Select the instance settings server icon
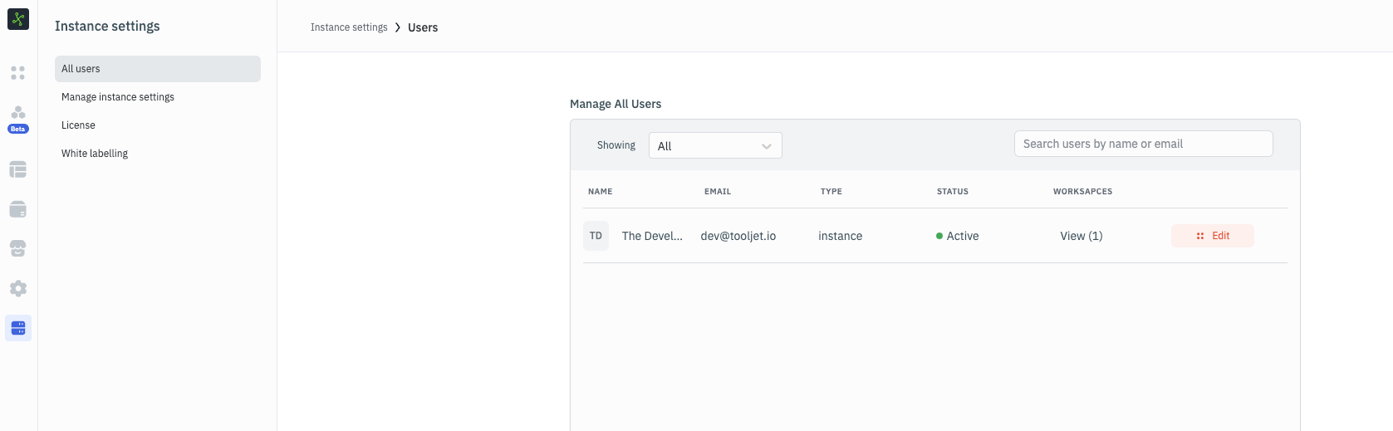The image size is (1393, 431). [x=18, y=328]
